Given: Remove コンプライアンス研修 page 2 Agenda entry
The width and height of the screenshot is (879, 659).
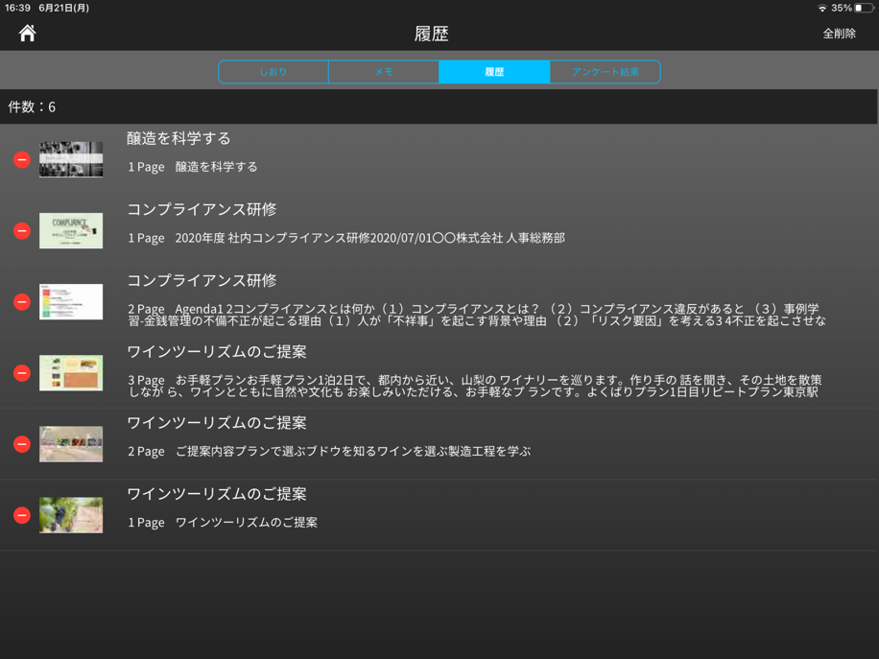Looking at the screenshot, I should 22,302.
